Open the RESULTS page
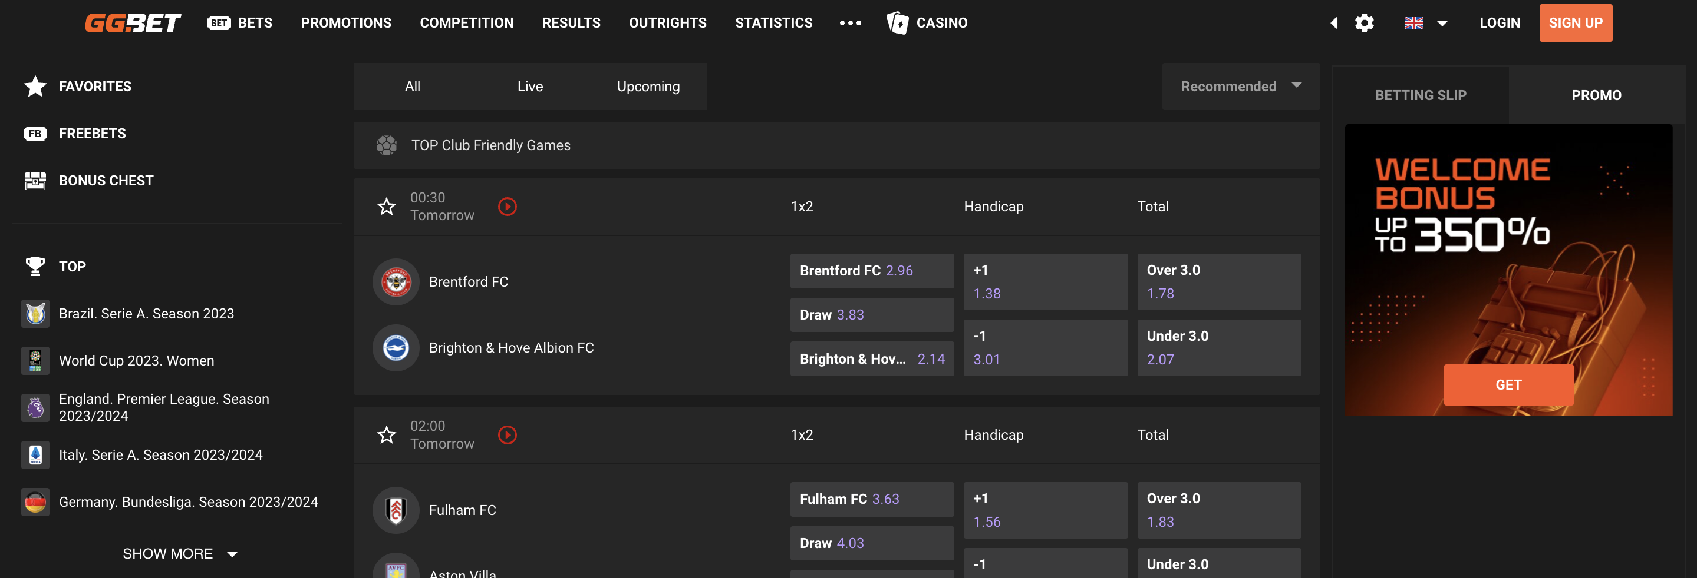The image size is (1697, 578). (571, 23)
